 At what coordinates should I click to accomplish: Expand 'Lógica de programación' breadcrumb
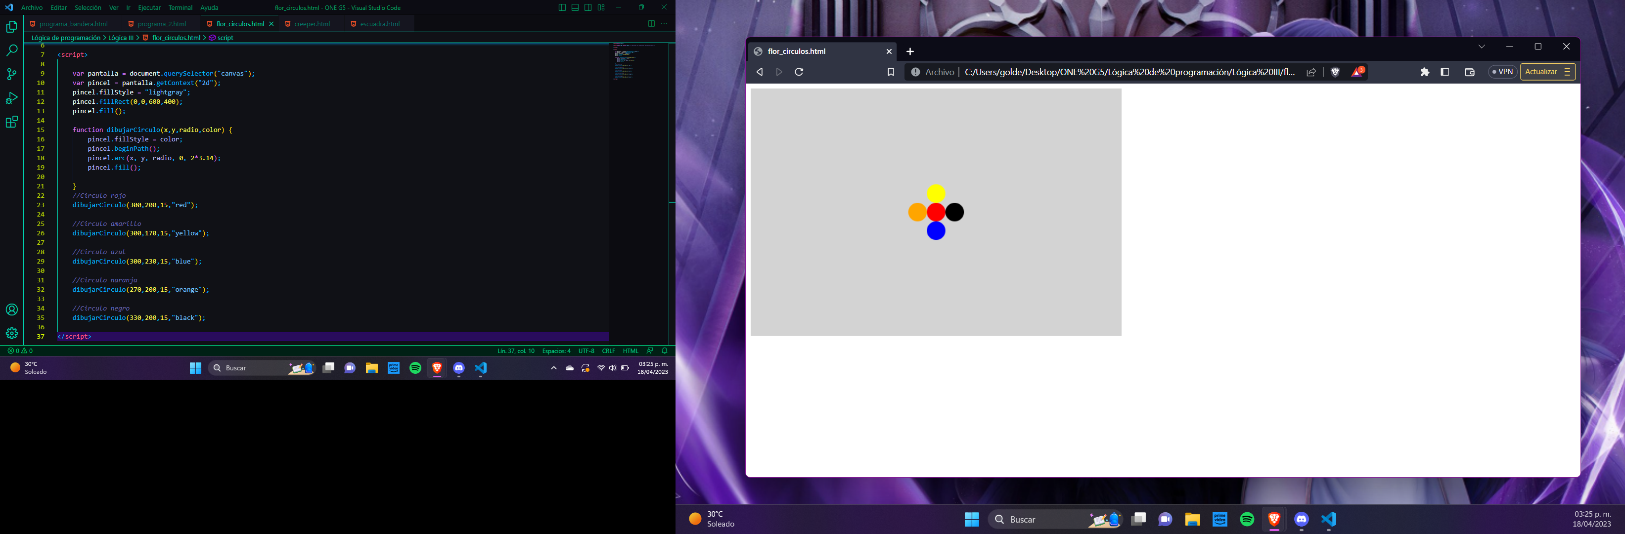pyautogui.click(x=66, y=38)
